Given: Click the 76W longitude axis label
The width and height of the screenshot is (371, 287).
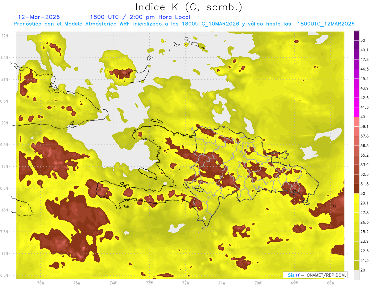Looking at the screenshot, I should click(x=40, y=283).
